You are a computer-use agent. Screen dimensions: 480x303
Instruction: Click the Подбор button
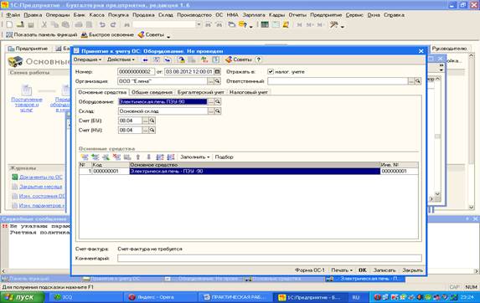click(224, 157)
